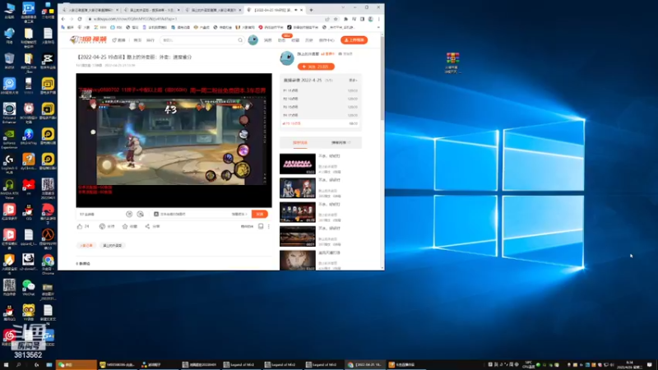Open first recommended video thumbnail
Image resolution: width=658 pixels, height=370 pixels.
298,164
